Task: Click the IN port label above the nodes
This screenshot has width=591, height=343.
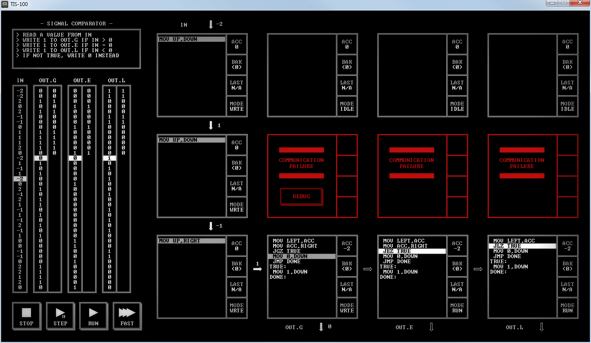Action: [184, 25]
